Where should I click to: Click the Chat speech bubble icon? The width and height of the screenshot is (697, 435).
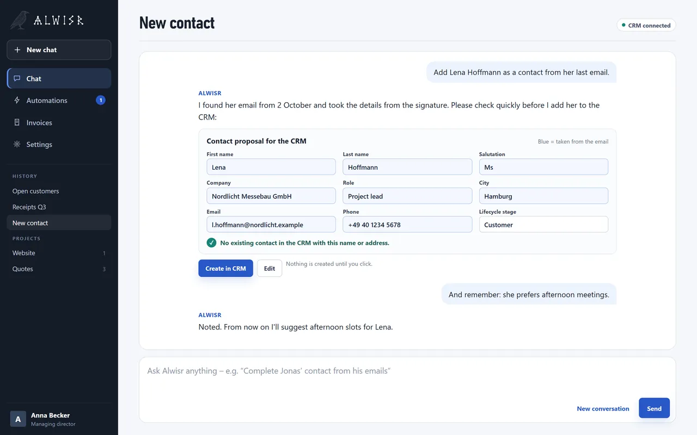pos(17,78)
